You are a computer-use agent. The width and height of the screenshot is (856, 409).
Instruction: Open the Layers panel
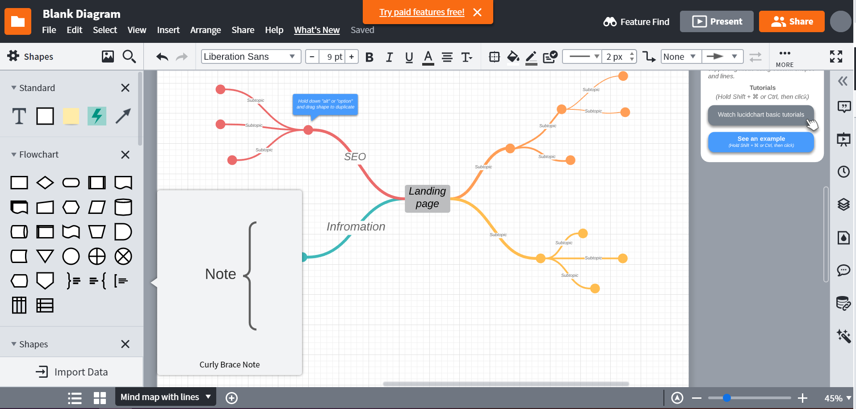click(844, 205)
